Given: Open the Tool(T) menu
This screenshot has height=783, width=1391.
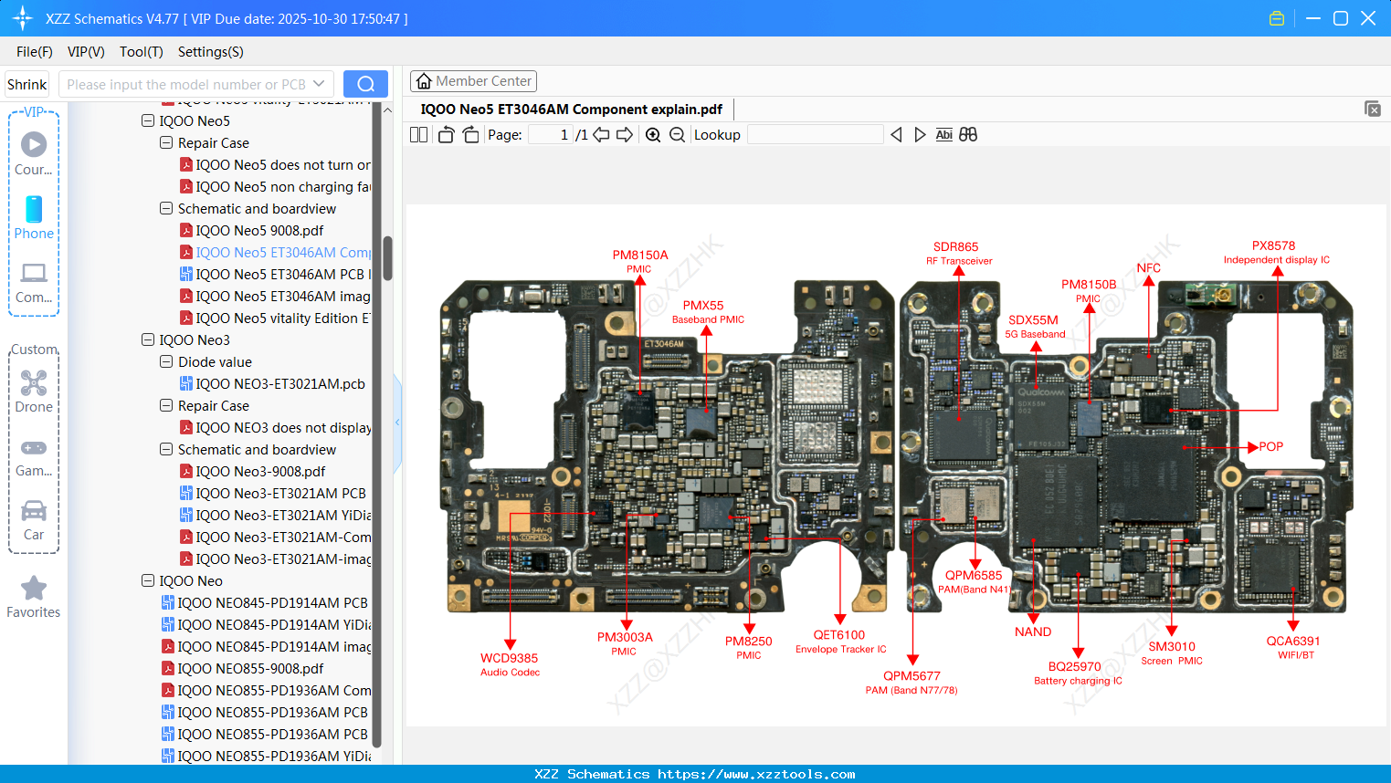Looking at the screenshot, I should [141, 52].
